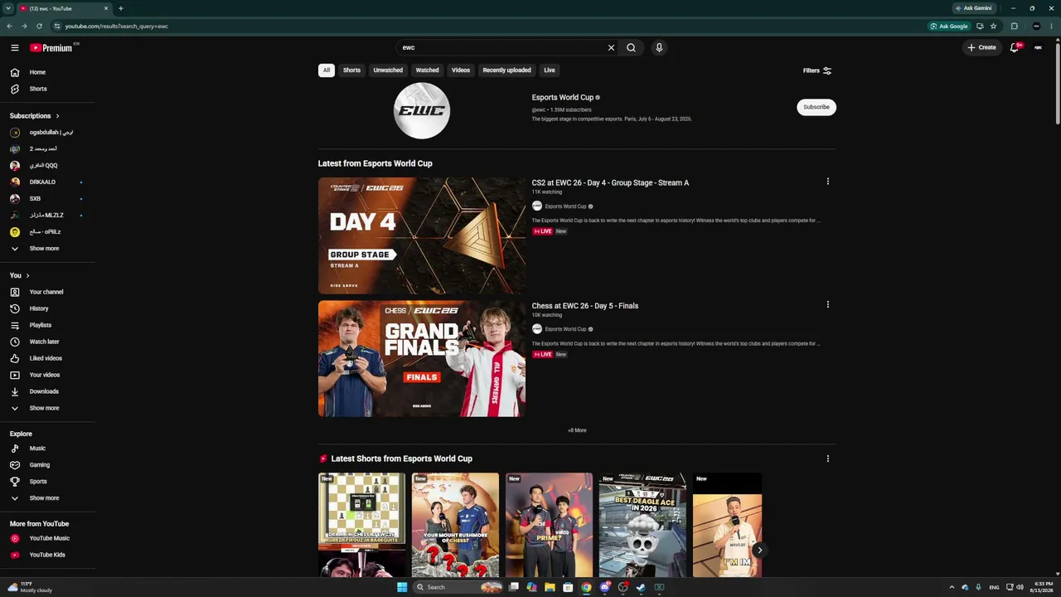
Task: Select the Videos filter chip
Action: tap(461, 70)
